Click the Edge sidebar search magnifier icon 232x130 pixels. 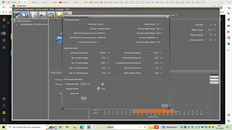point(229,13)
